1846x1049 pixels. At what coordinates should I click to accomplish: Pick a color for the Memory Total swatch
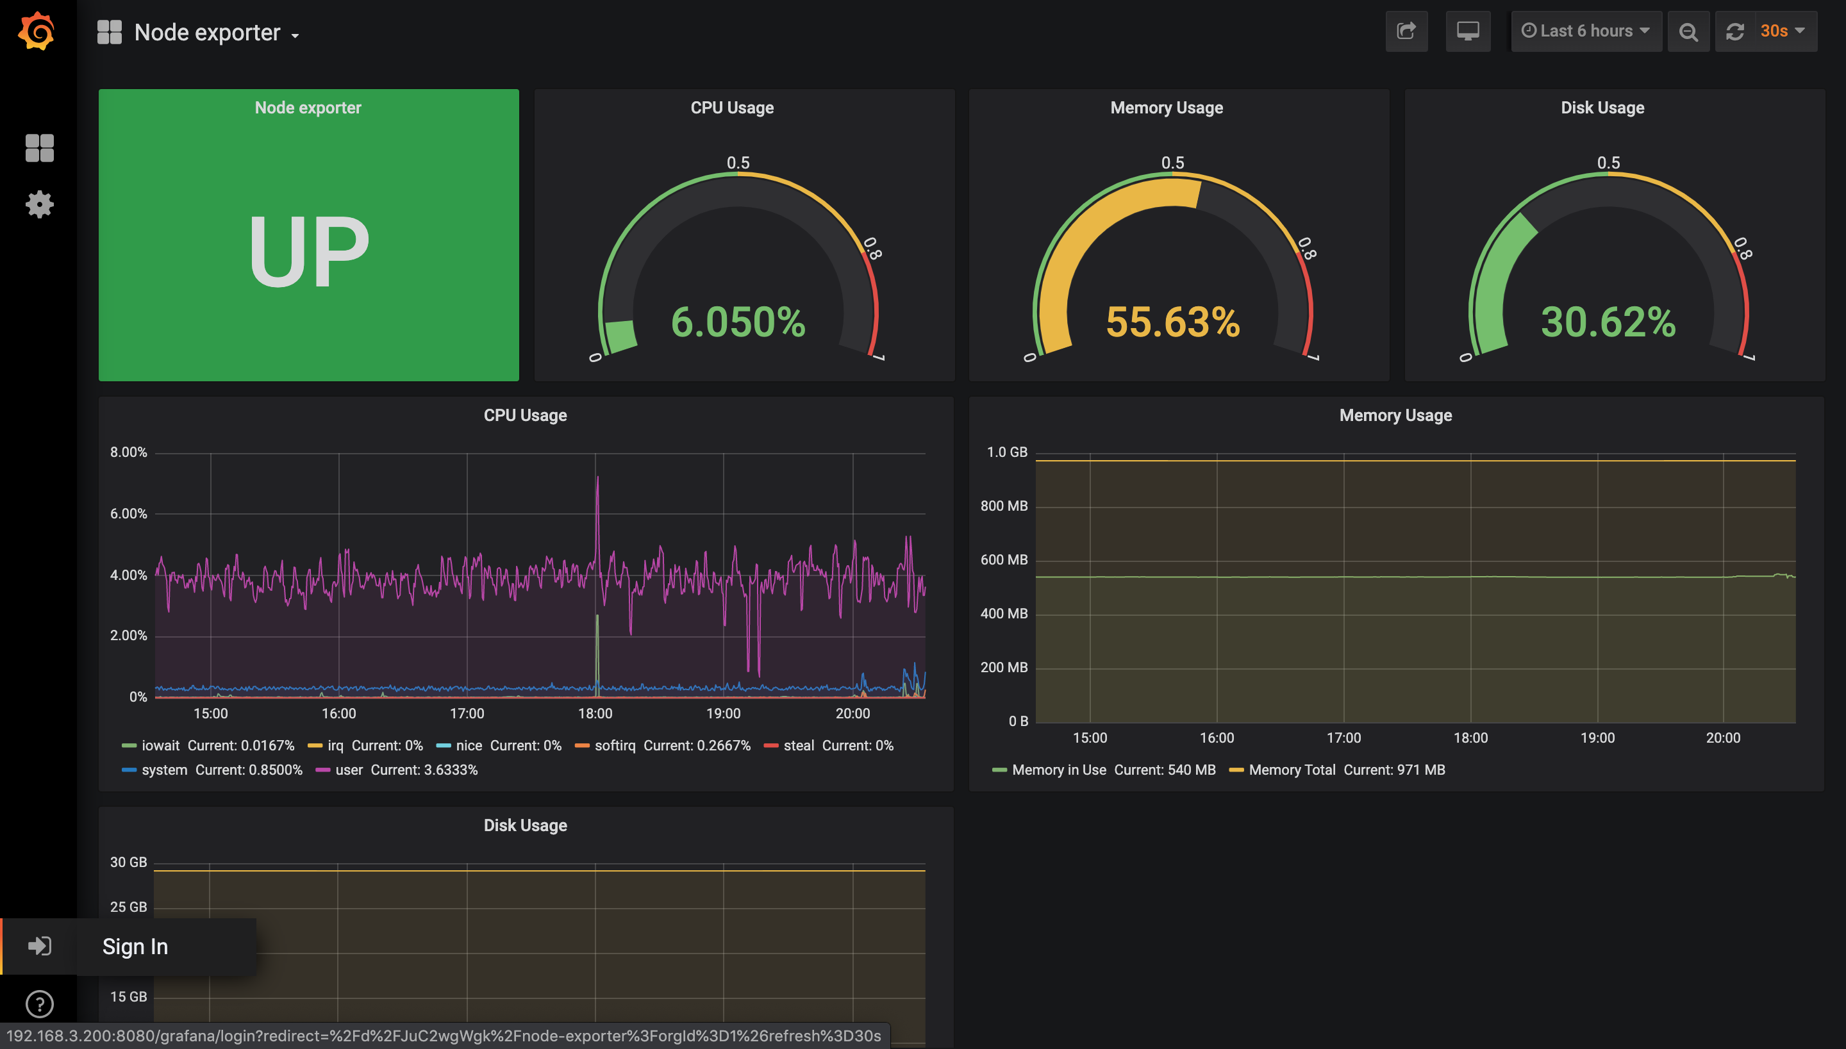click(x=1236, y=770)
